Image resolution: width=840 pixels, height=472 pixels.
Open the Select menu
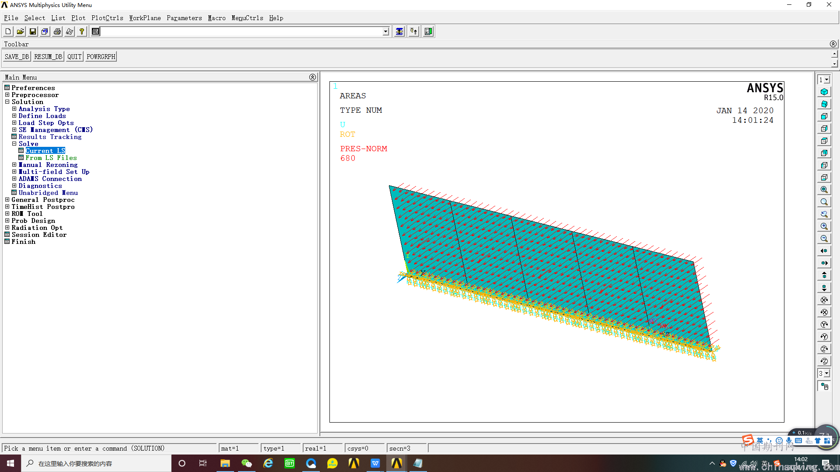pos(35,18)
